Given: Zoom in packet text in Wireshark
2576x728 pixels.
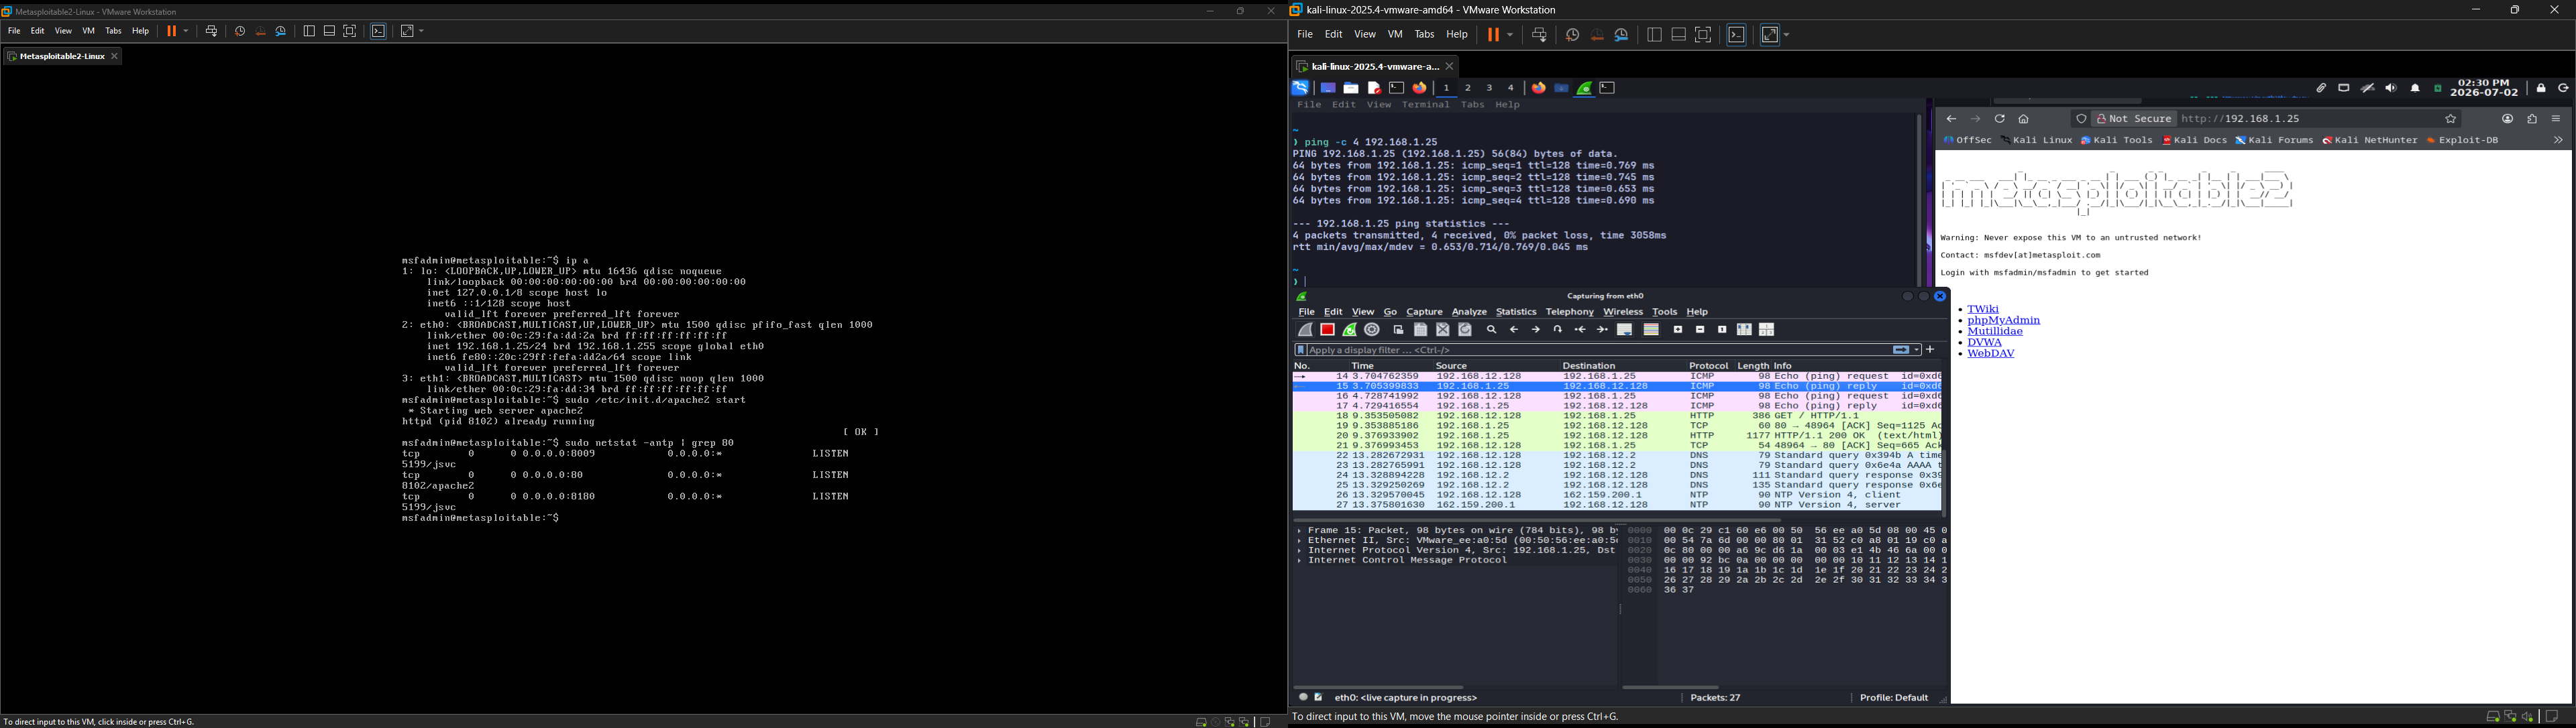Looking at the screenshot, I should (x=1678, y=330).
